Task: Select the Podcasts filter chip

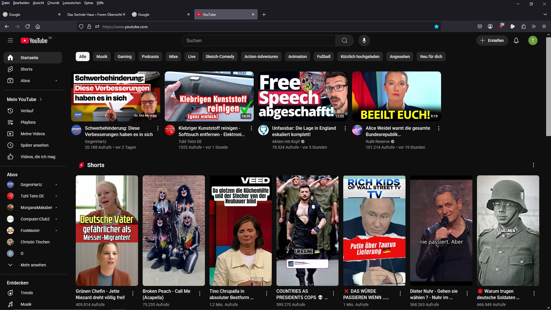Action: point(150,57)
